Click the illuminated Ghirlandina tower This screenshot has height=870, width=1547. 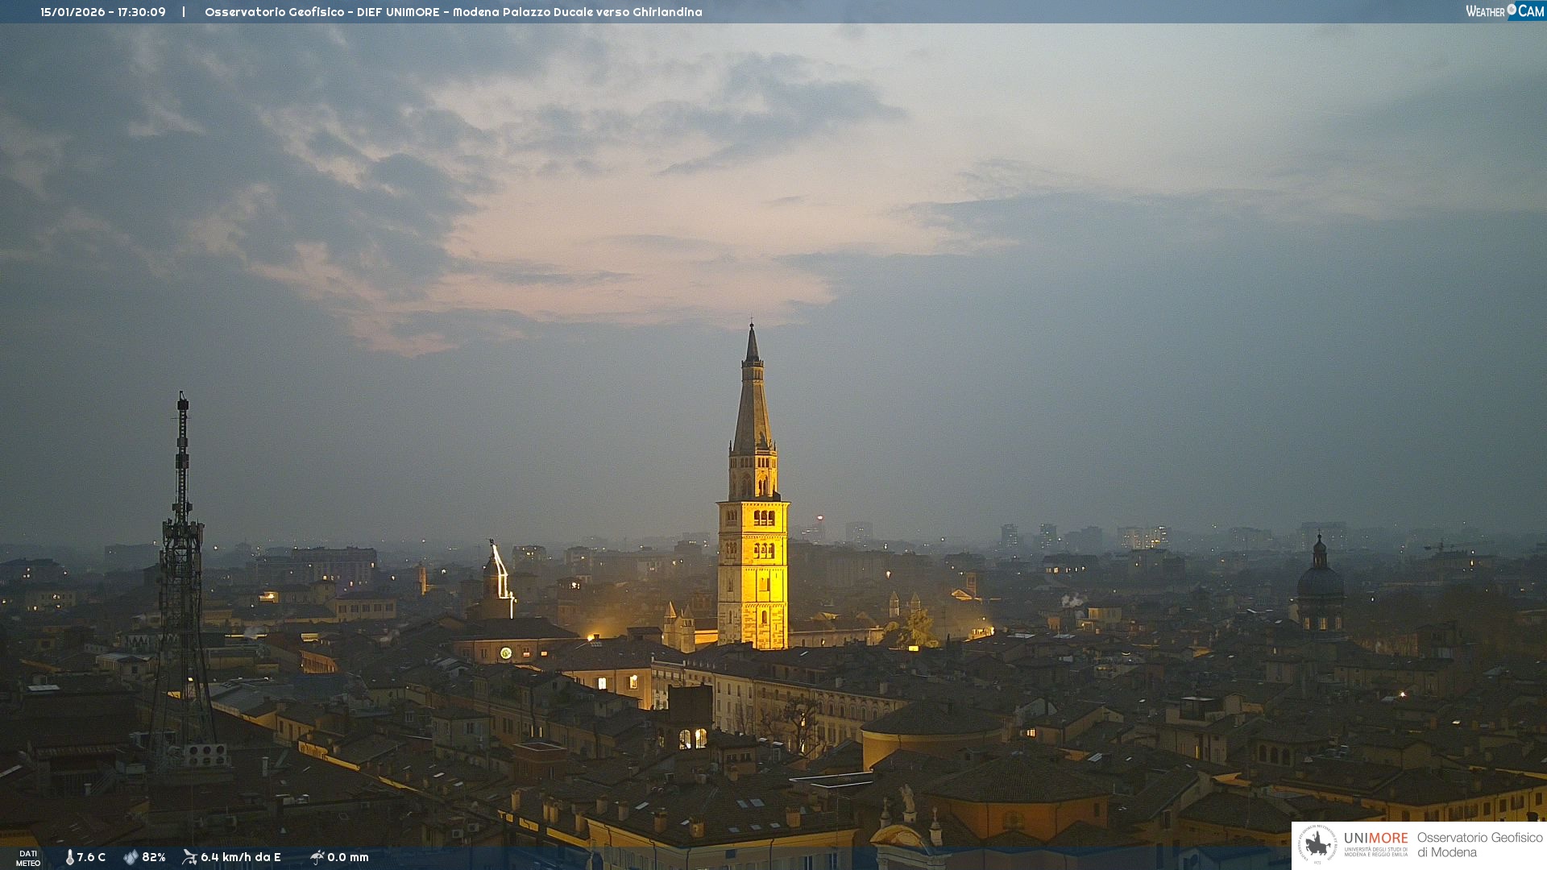pos(753,564)
